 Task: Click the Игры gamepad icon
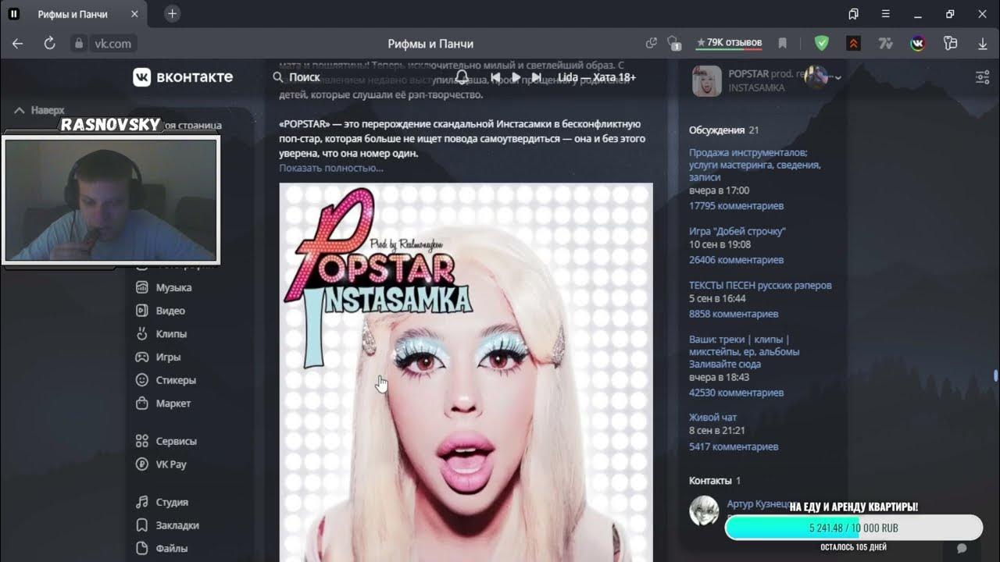142,357
